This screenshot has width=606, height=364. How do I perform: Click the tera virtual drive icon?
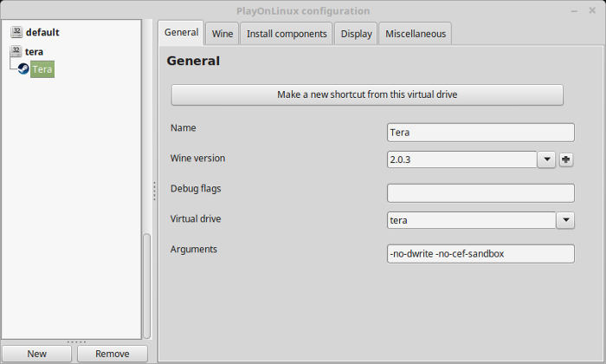(16, 51)
